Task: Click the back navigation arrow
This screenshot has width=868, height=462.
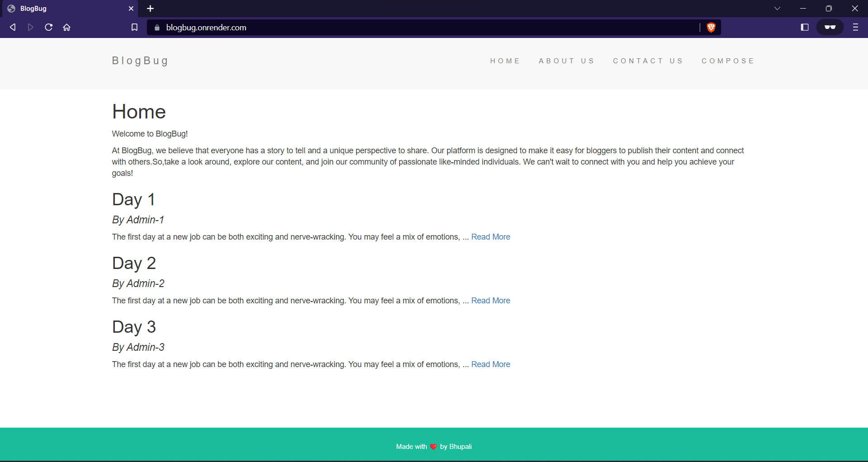Action: click(13, 28)
